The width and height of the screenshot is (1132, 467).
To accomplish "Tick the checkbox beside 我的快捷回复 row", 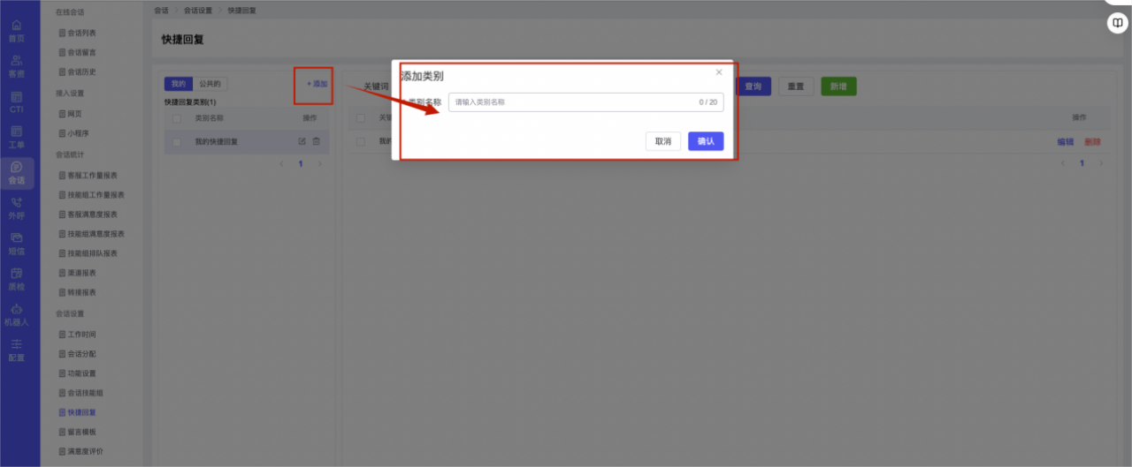I will [177, 141].
